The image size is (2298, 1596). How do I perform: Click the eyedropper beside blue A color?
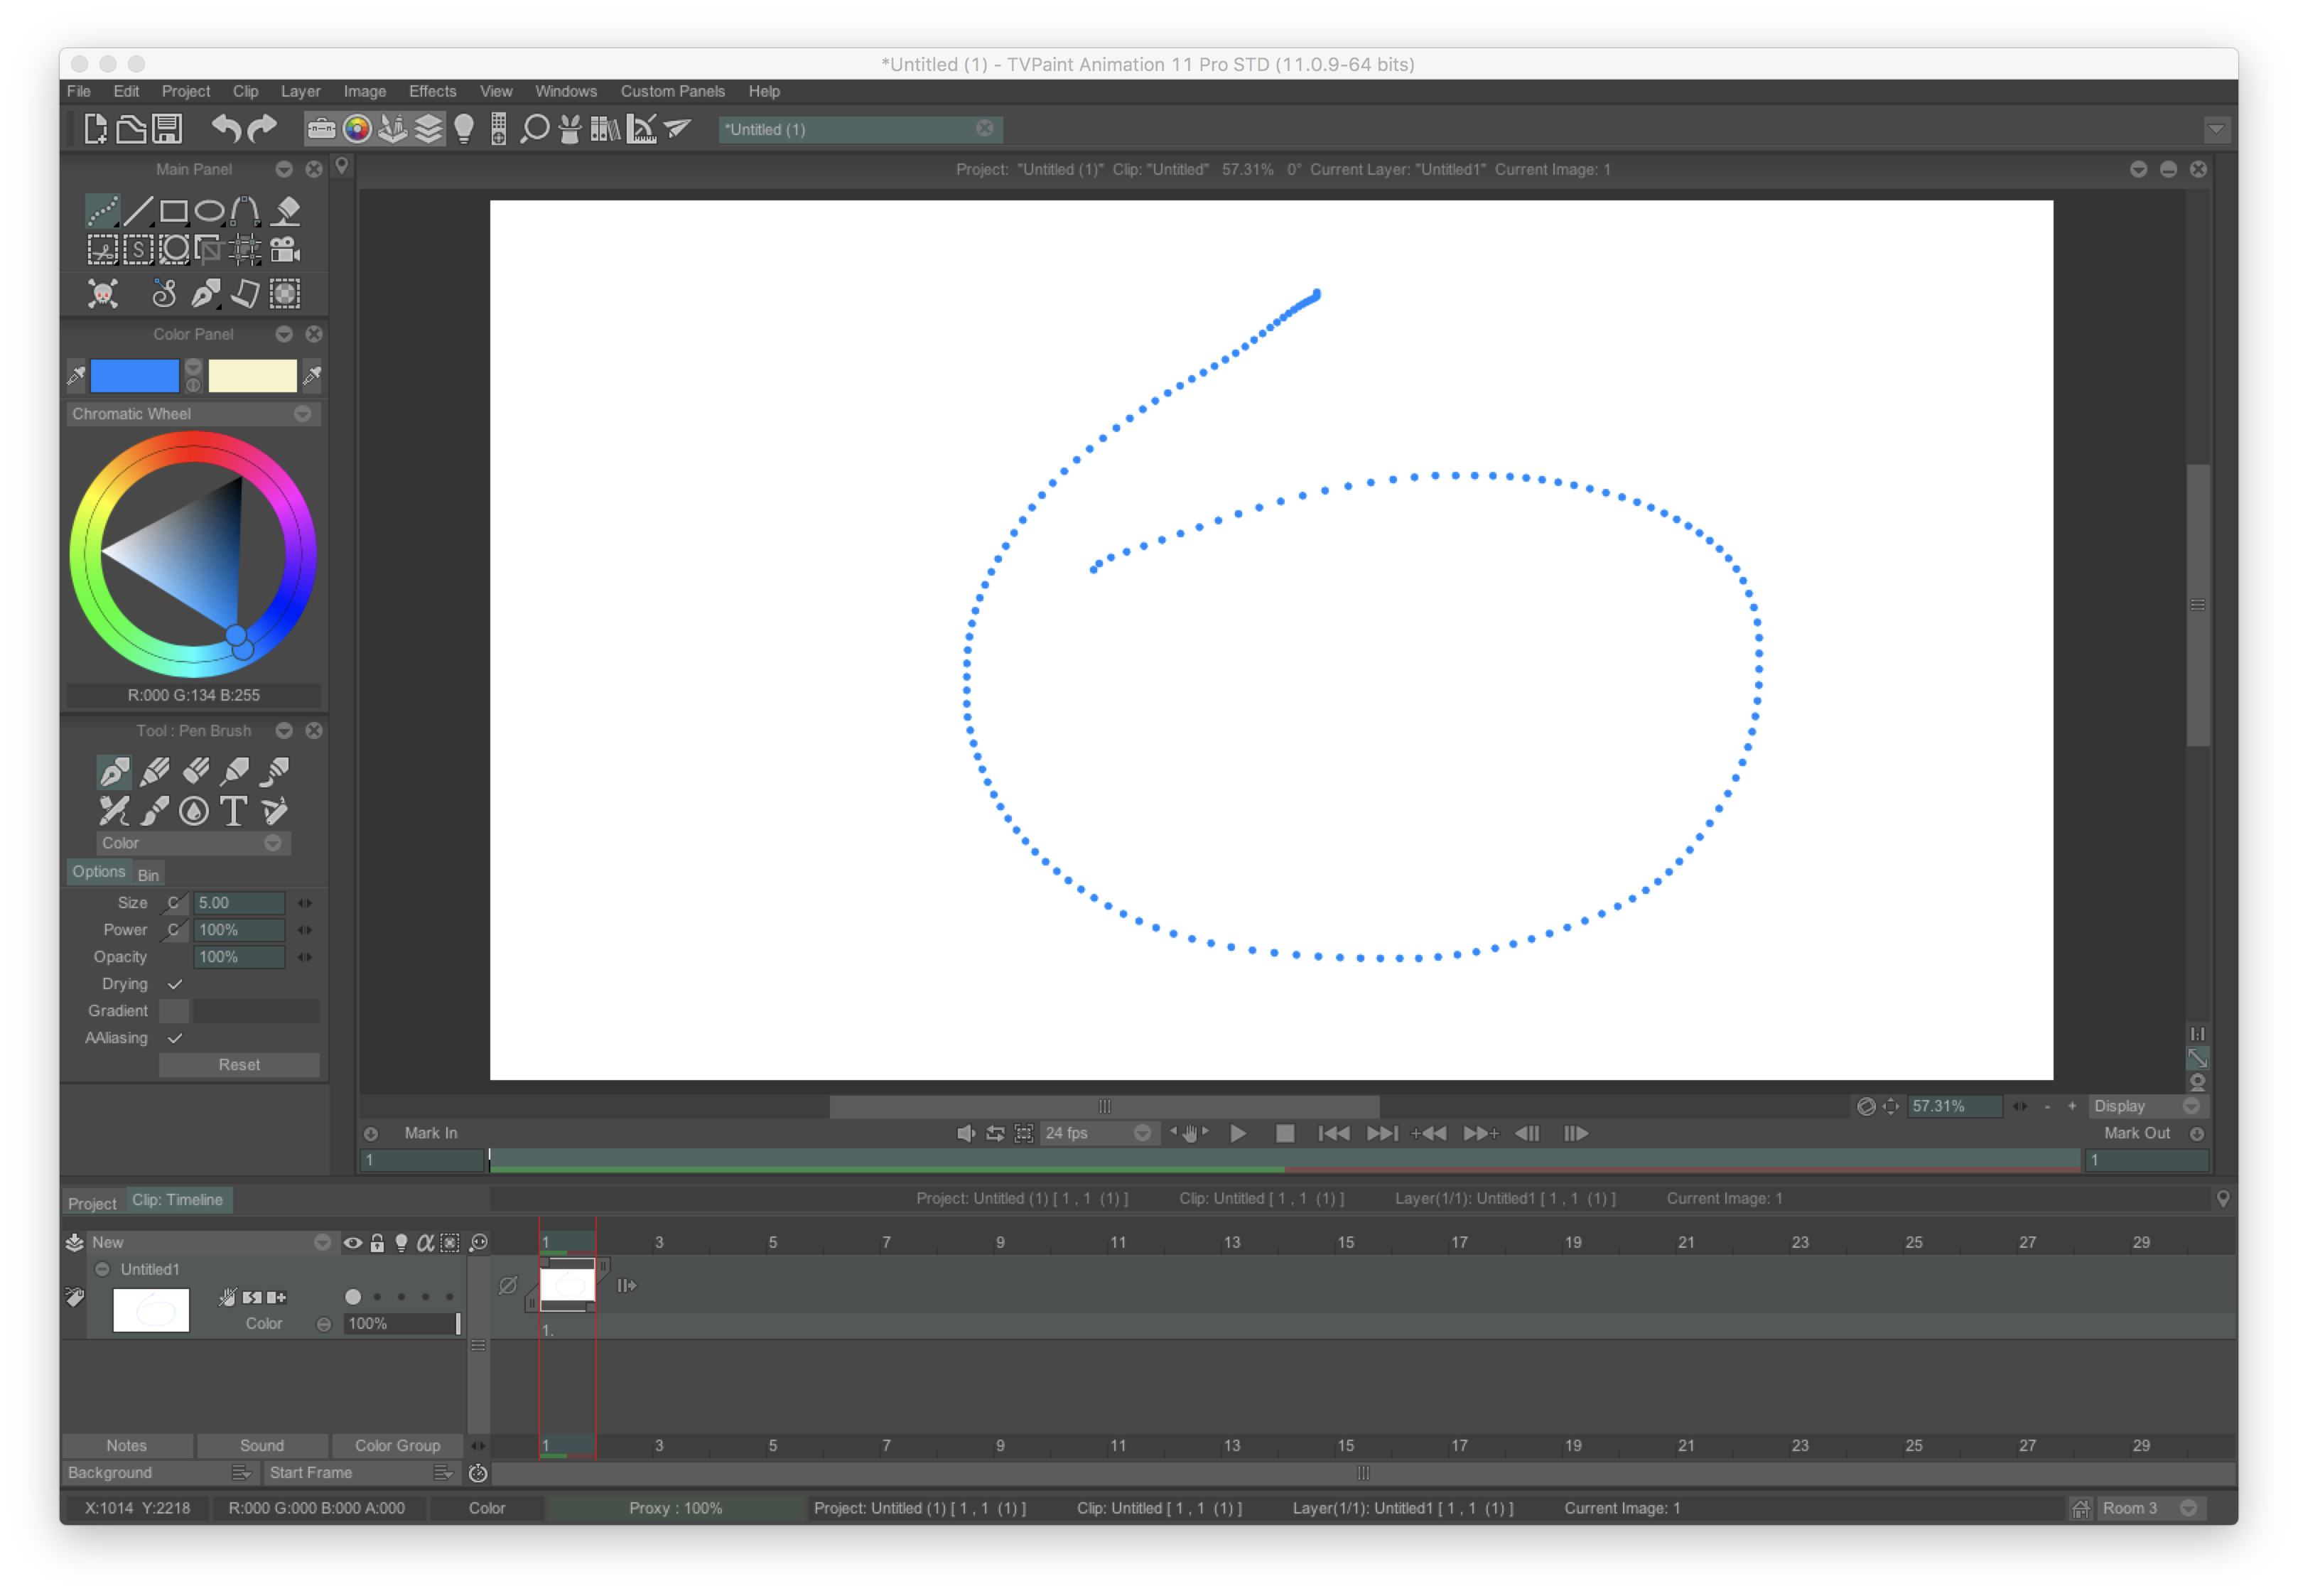point(77,376)
